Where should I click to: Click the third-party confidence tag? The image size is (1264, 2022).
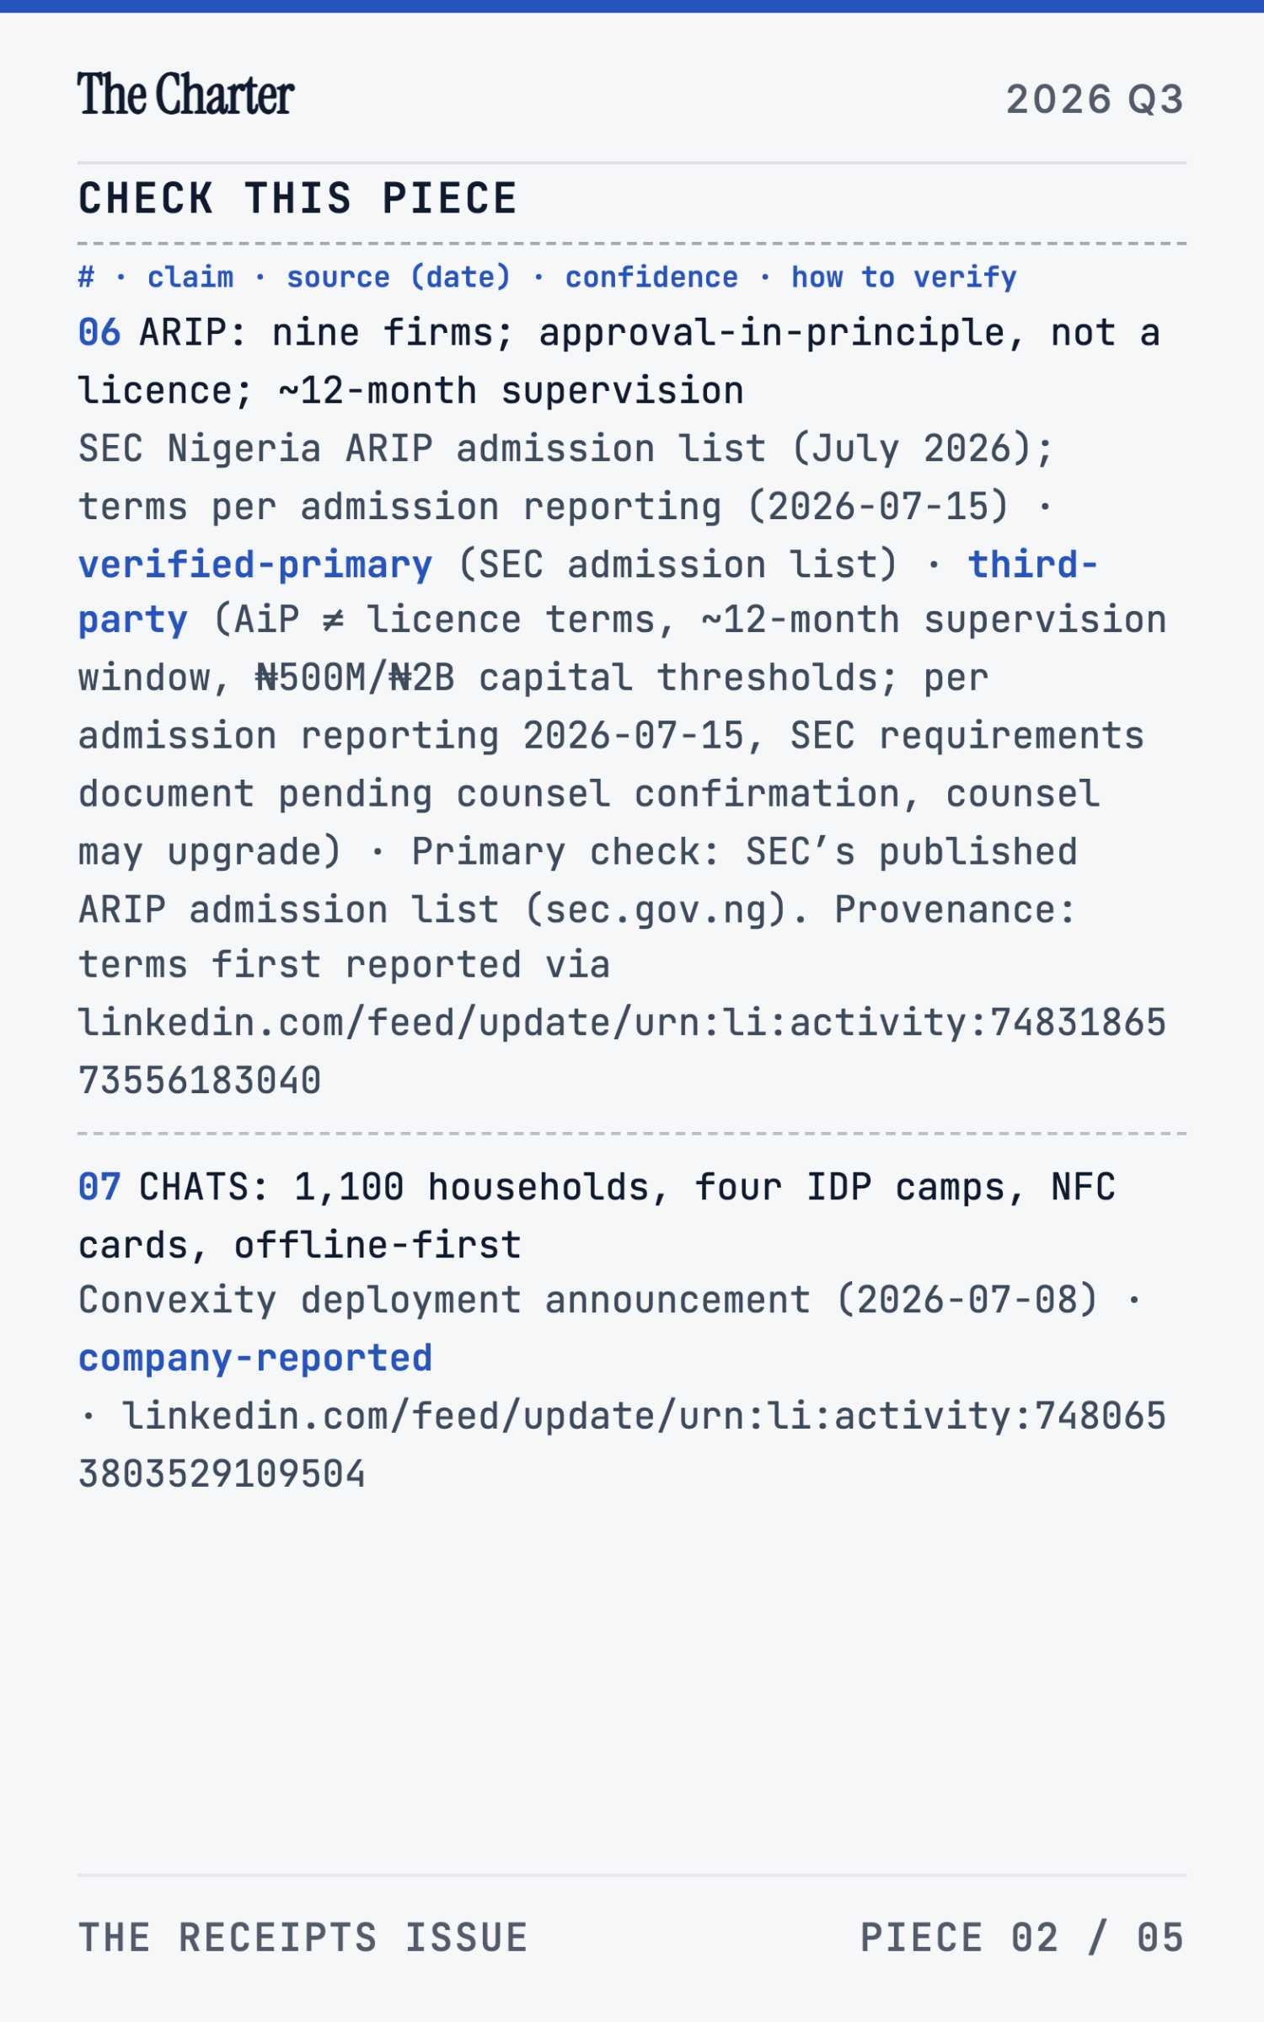(589, 593)
